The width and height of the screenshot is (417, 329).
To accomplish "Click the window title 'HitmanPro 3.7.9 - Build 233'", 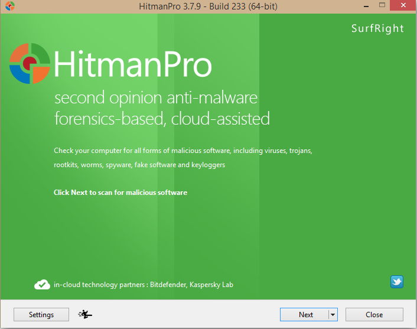I will 209,6.
